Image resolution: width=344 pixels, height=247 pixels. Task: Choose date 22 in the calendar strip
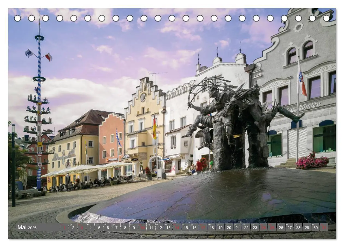click(x=246, y=227)
